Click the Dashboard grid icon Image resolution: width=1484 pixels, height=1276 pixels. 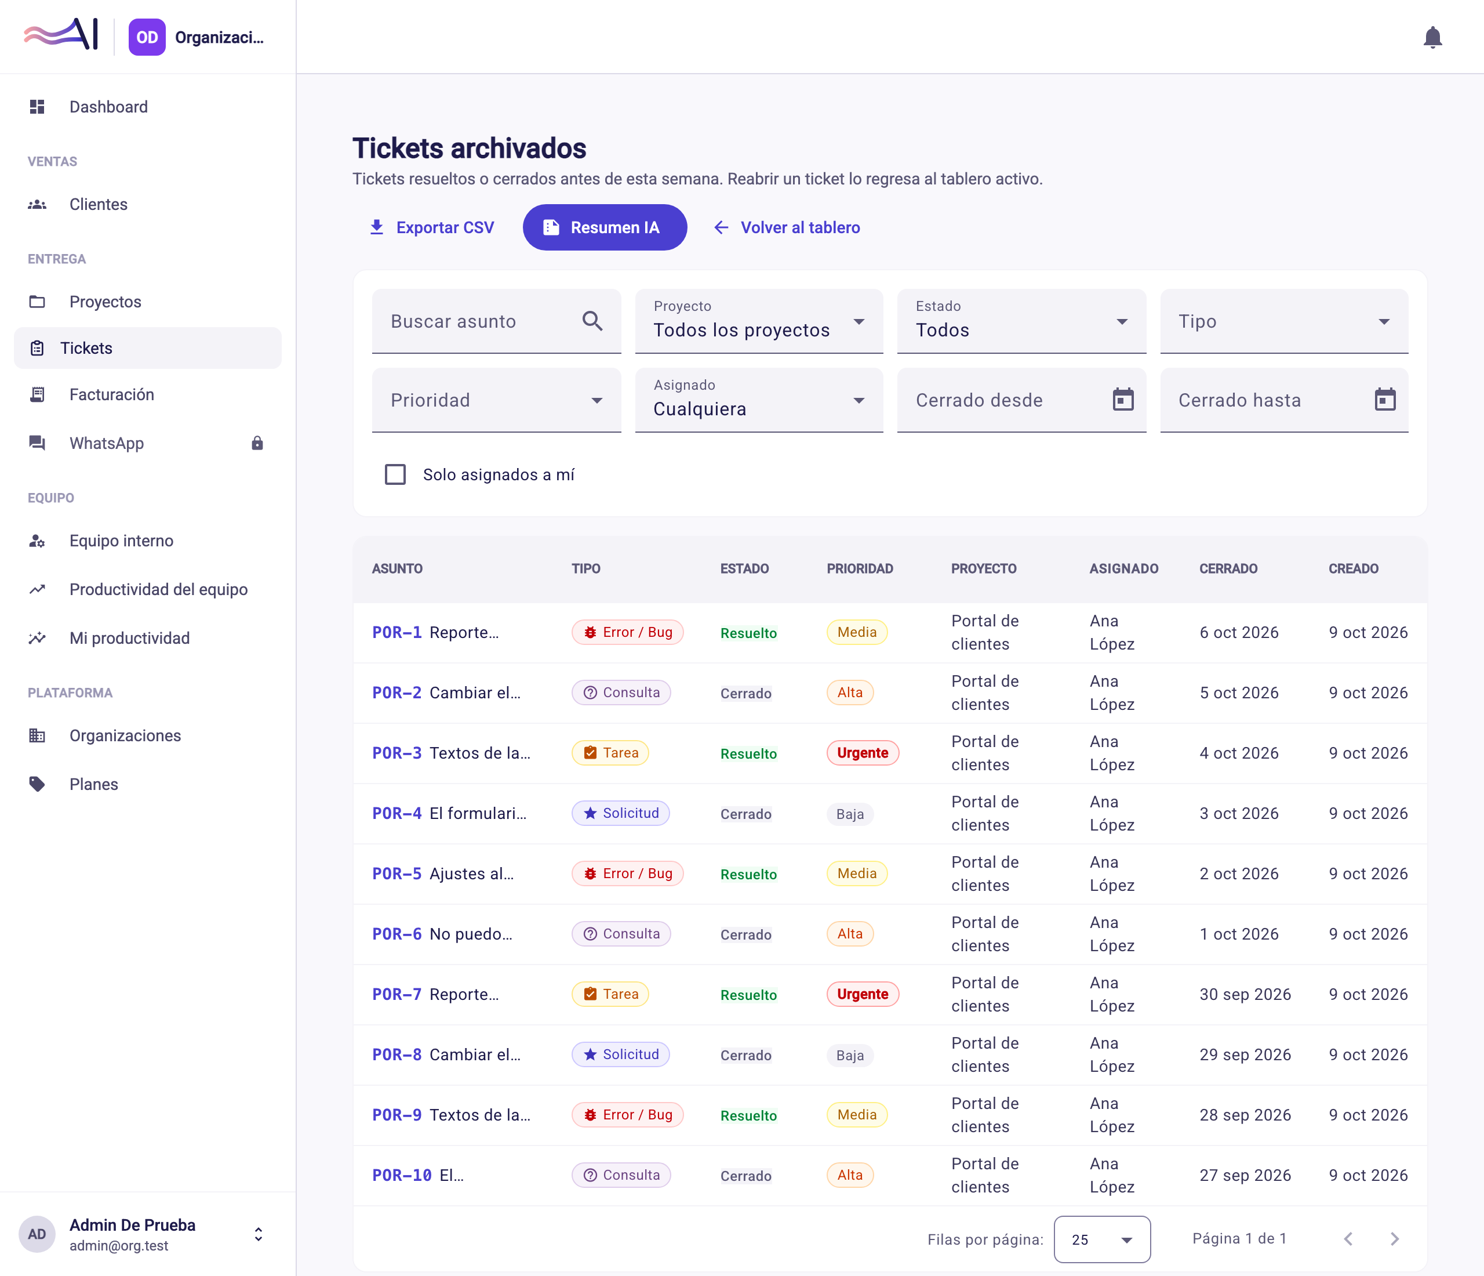[37, 107]
